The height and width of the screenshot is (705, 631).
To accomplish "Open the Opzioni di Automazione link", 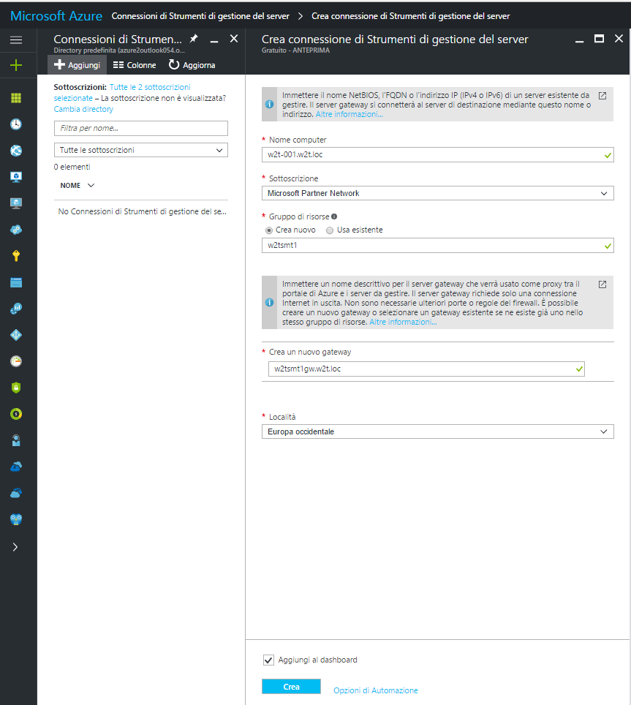I will pyautogui.click(x=375, y=690).
